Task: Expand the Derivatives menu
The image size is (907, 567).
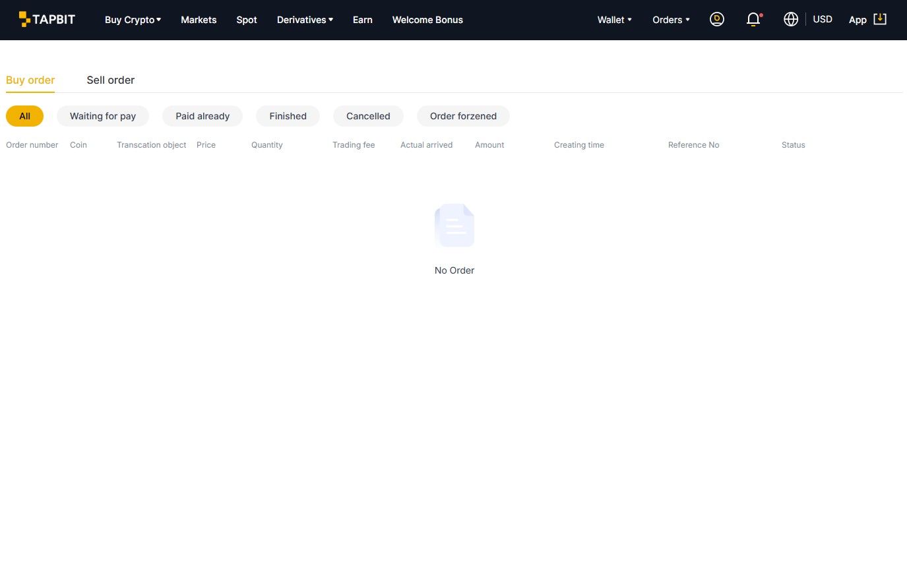Action: click(305, 20)
